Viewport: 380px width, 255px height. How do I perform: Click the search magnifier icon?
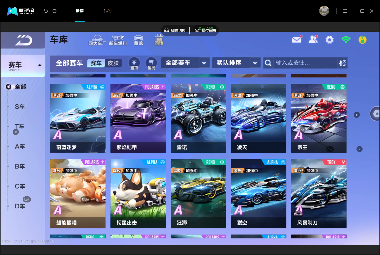[x=268, y=63]
